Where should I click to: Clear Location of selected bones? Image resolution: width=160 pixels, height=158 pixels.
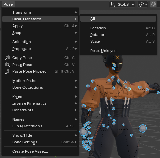(118, 28)
